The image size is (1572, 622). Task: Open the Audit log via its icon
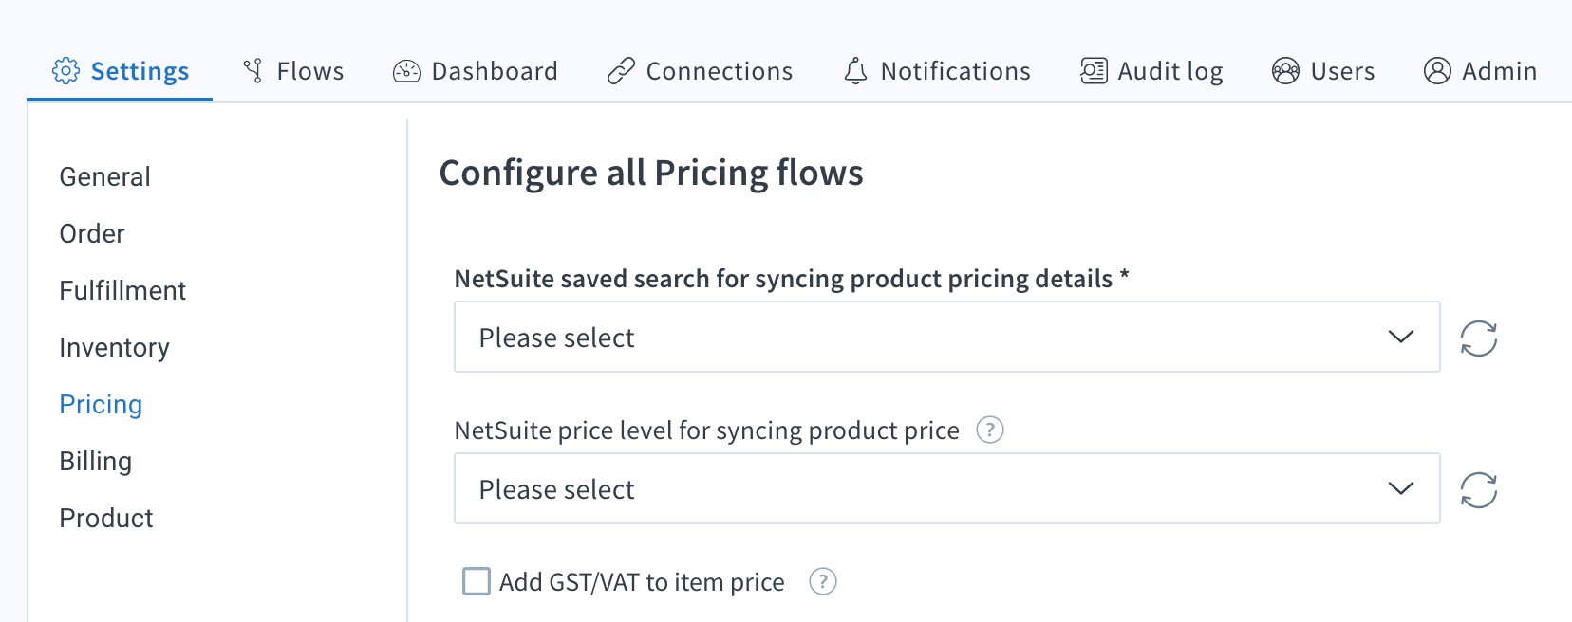(1094, 70)
